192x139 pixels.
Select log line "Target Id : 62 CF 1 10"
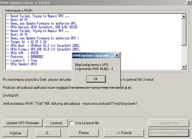click(x=26, y=42)
